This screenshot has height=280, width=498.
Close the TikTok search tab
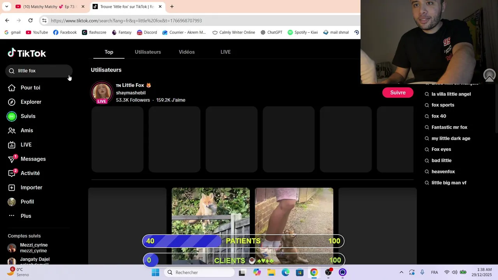160,7
